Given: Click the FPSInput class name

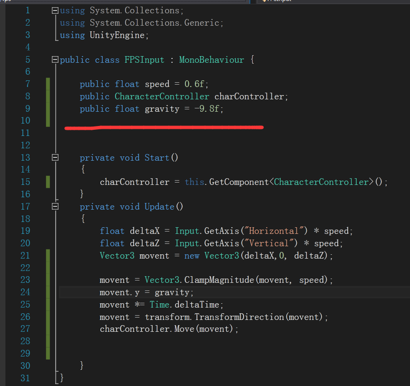Looking at the screenshot, I should (x=144, y=60).
